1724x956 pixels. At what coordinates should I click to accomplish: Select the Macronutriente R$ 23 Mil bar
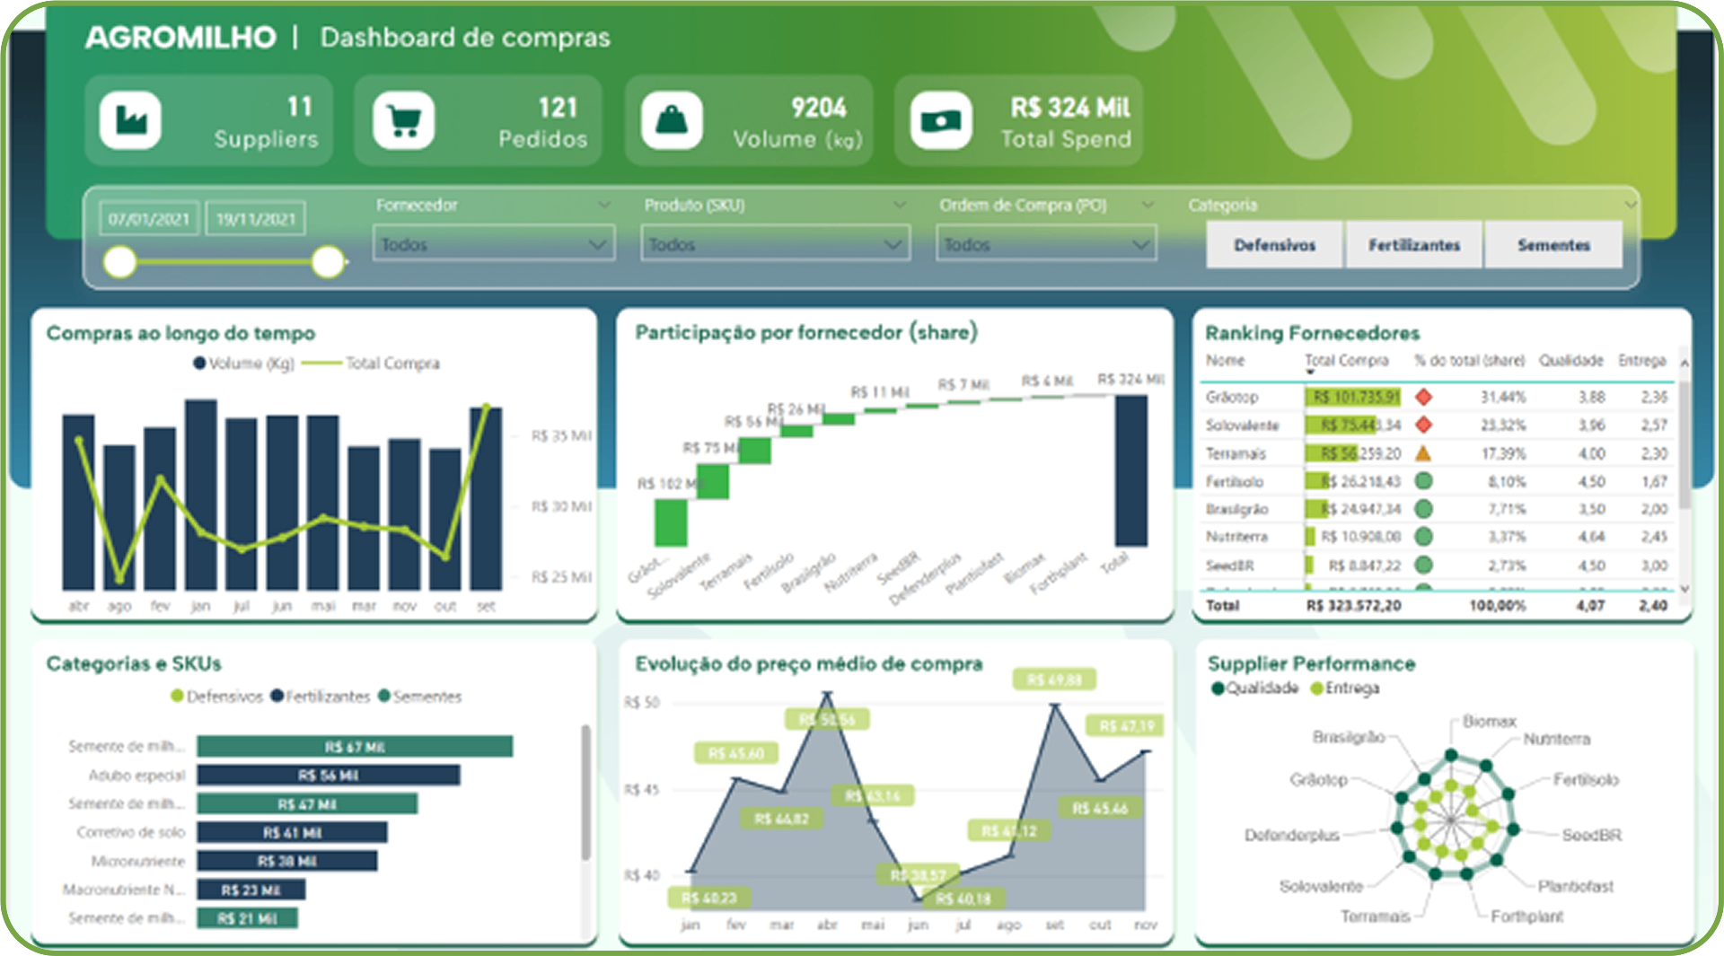tap(251, 890)
